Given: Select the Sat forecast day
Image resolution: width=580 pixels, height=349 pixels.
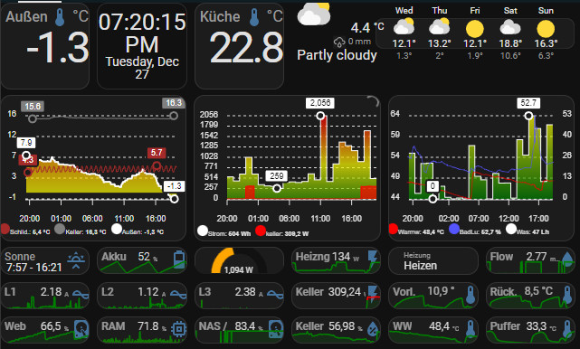Looking at the screenshot, I should click(x=510, y=33).
